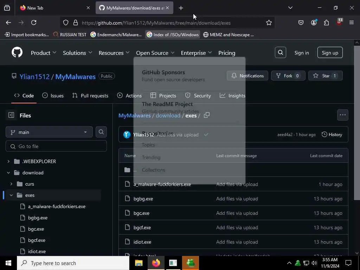Expand the .WEBEXPLORER folder in tree
The width and height of the screenshot is (360, 270).
click(x=8, y=161)
